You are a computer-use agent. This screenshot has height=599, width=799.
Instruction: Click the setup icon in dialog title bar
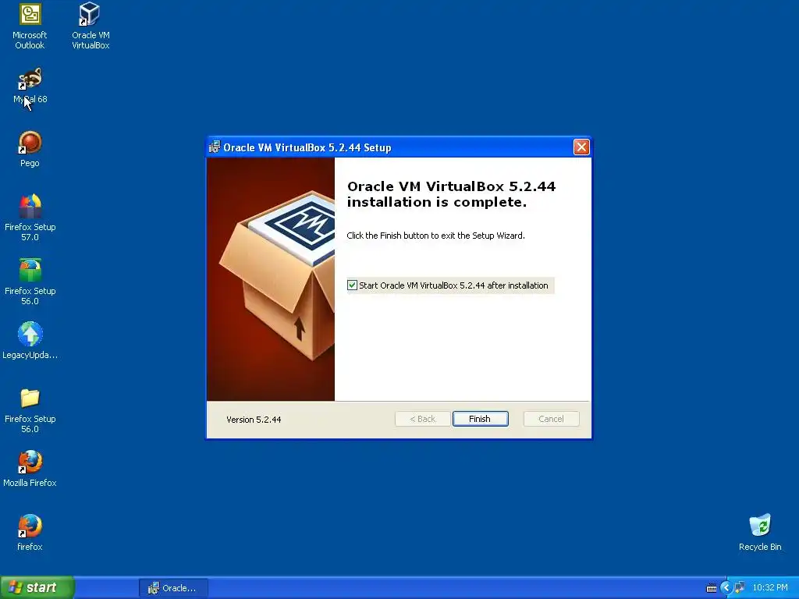click(x=215, y=147)
